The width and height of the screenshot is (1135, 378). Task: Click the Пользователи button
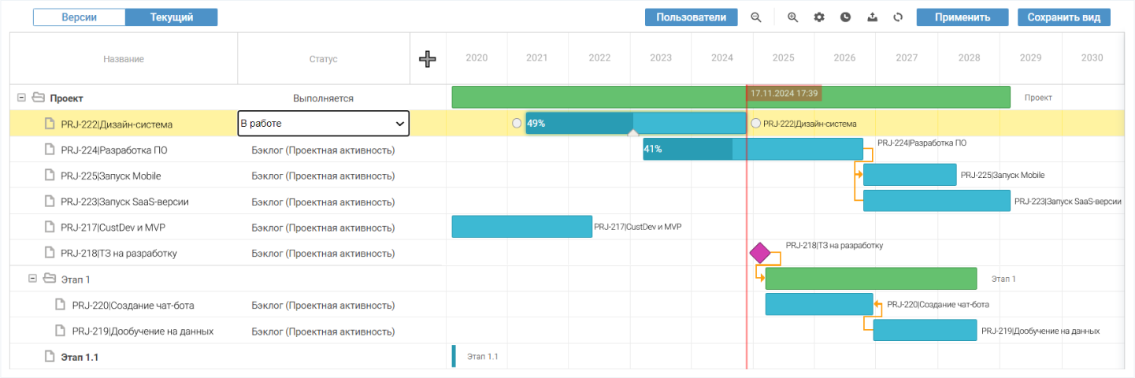coord(692,17)
